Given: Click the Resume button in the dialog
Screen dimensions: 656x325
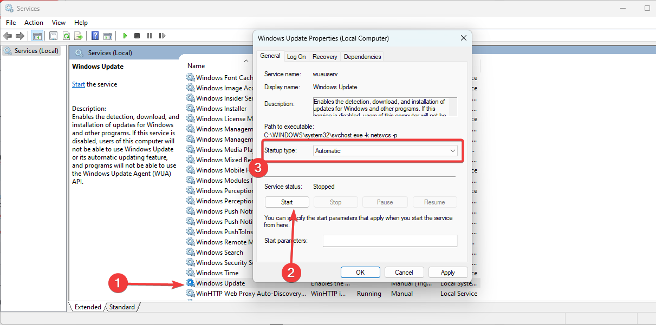Looking at the screenshot, I should coord(434,202).
